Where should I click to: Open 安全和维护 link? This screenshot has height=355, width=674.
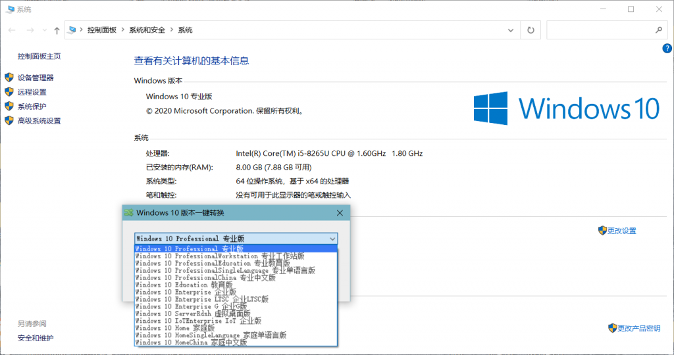pos(36,339)
